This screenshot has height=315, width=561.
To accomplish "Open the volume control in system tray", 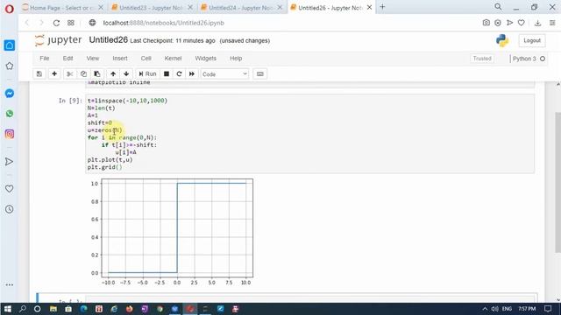I will tap(494, 309).
